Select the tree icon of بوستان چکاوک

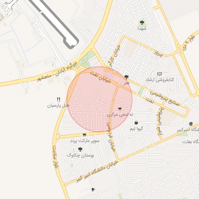coord(80,149)
